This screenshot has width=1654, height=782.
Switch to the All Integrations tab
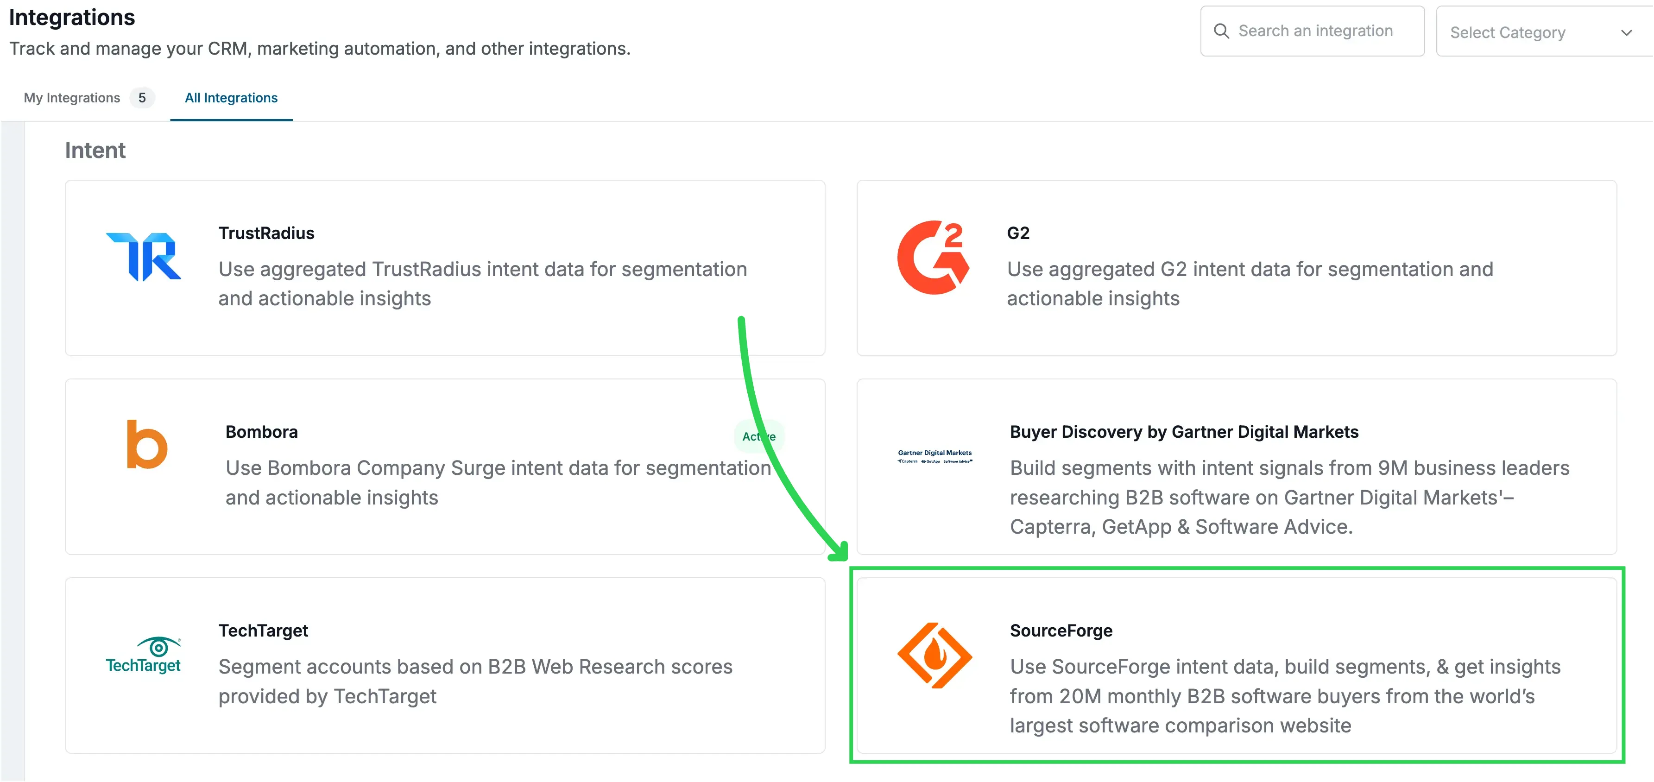click(231, 98)
